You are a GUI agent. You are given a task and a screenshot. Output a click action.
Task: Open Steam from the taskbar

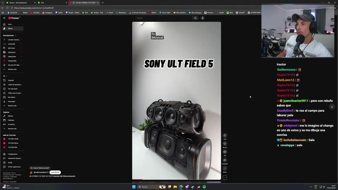[193, 187]
